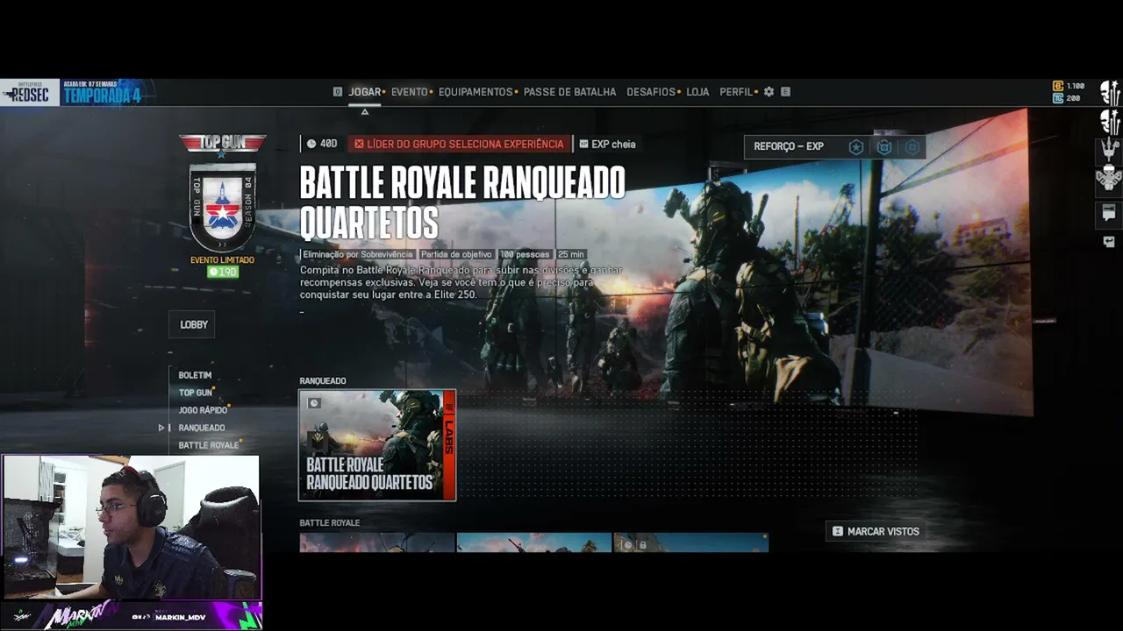Click the key icon on Marcar Vistos
Image resolution: width=1123 pixels, height=631 pixels.
pos(838,531)
